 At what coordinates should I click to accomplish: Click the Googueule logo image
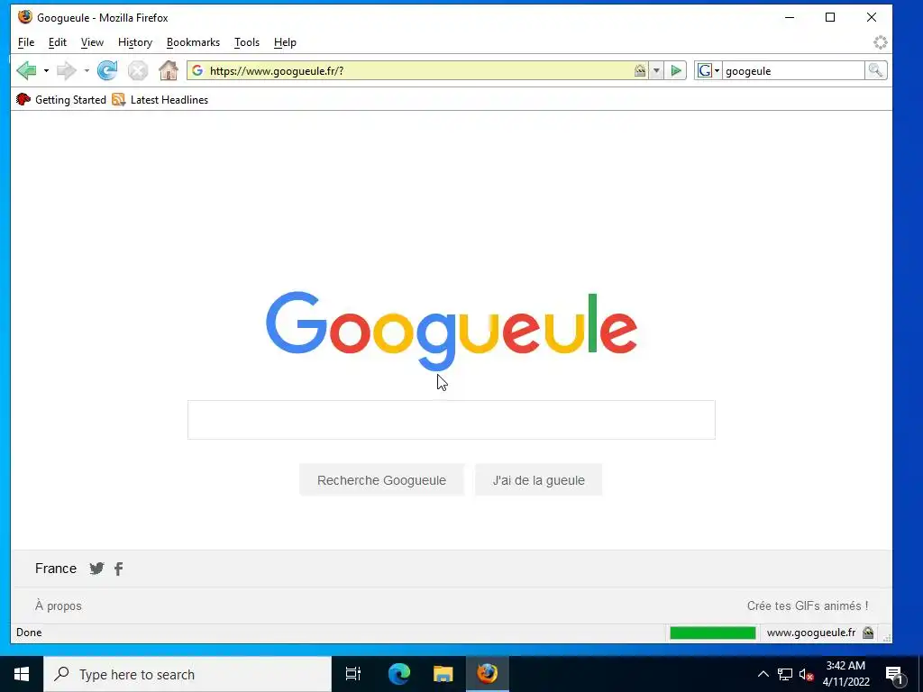click(451, 330)
